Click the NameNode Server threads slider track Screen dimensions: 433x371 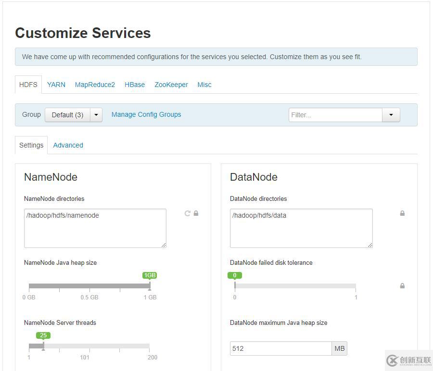tap(89, 346)
